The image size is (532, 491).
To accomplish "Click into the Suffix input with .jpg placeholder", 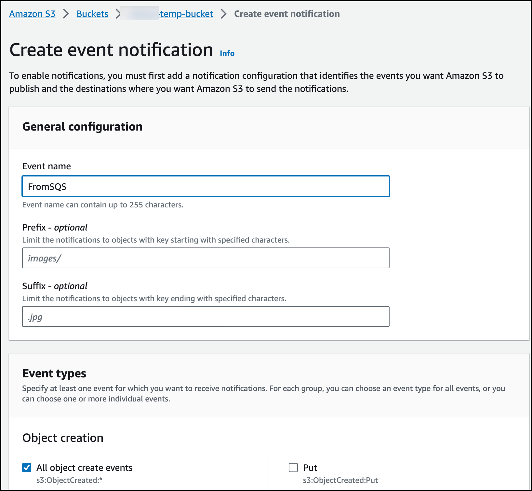I will click(206, 317).
